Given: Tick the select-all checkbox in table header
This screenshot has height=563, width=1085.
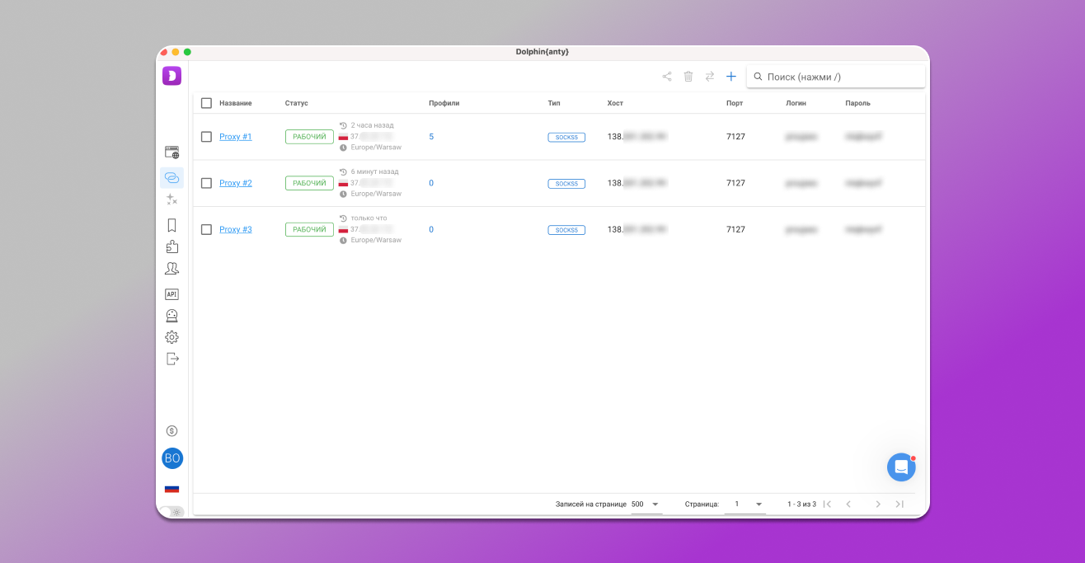Looking at the screenshot, I should point(206,103).
